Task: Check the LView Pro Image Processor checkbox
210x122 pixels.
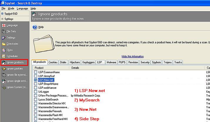Action: coord(36,96)
